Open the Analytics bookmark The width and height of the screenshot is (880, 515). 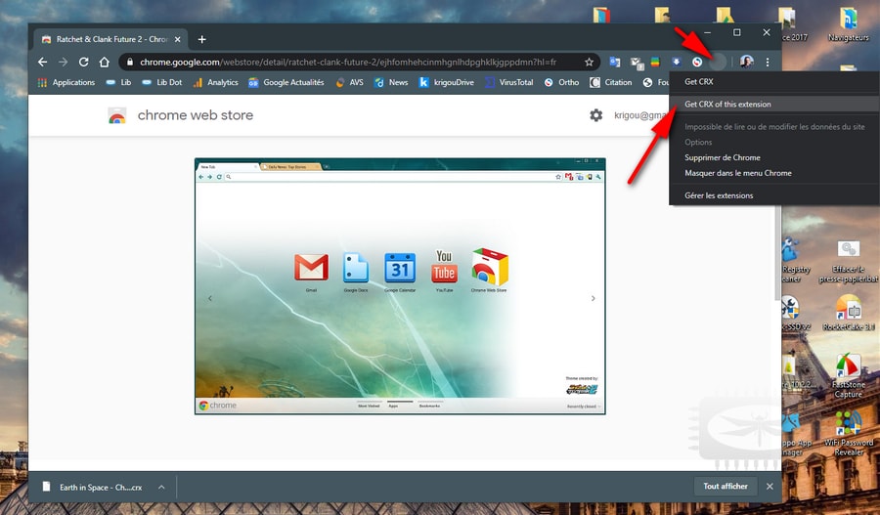click(215, 82)
